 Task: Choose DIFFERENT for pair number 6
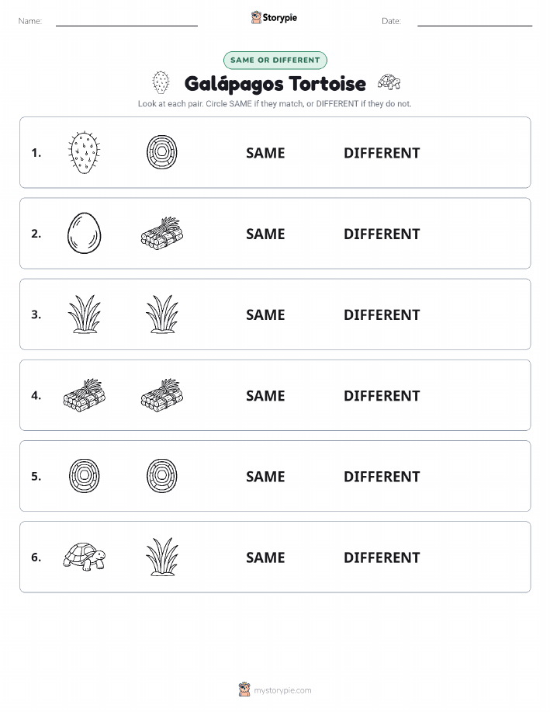point(382,557)
